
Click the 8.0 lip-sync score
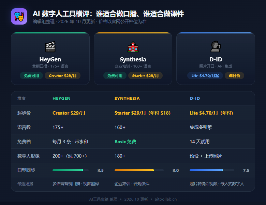tap(176, 171)
